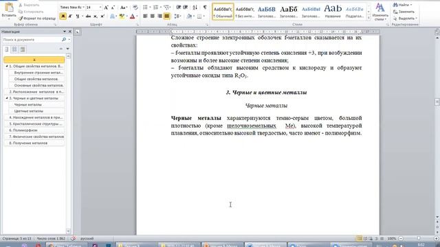The height and width of the screenshot is (247, 440).
Task: Show page thumbnails view in navigation pane
Action: tap(14, 49)
